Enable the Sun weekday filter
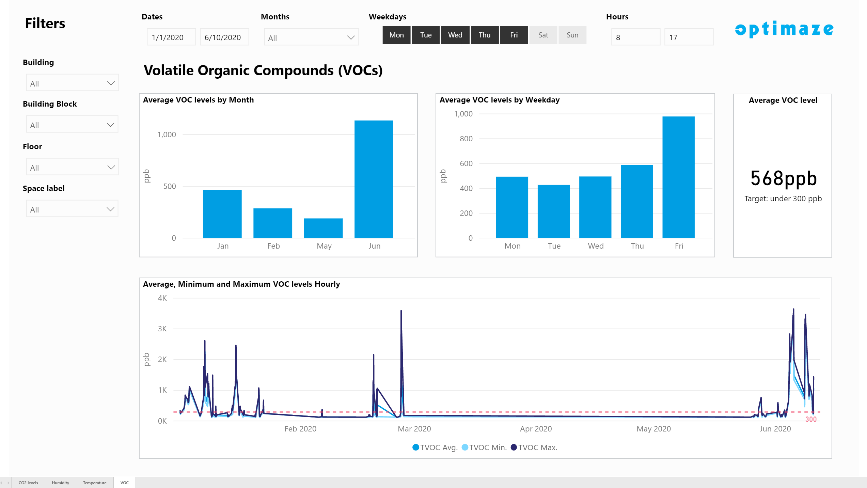This screenshot has height=488, width=867. 572,35
